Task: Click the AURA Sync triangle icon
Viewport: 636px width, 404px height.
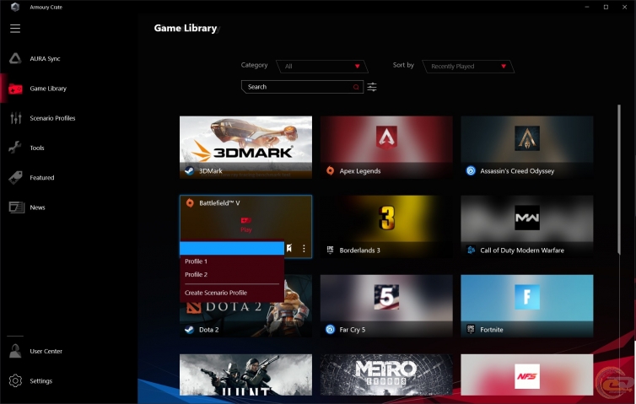Action: [x=15, y=59]
